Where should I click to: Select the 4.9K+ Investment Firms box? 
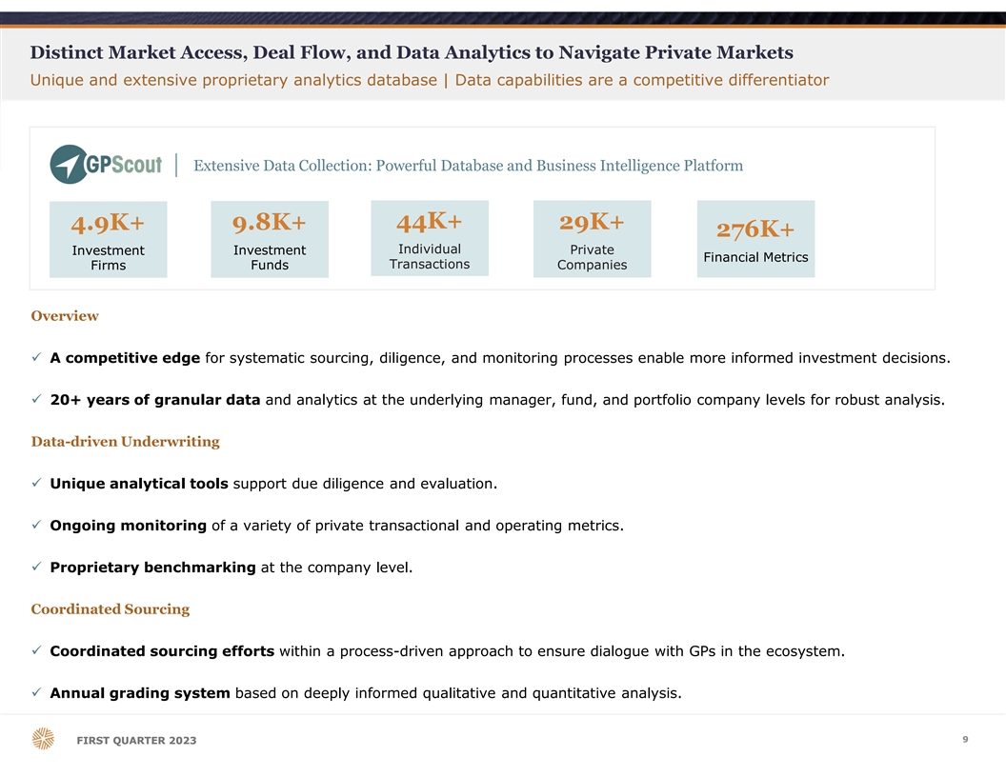click(x=108, y=239)
